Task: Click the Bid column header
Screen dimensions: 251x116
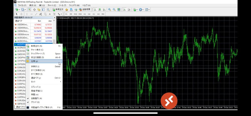Action: (36, 21)
